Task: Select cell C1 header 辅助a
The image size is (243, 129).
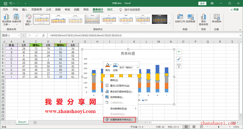Action: [x=36, y=45]
